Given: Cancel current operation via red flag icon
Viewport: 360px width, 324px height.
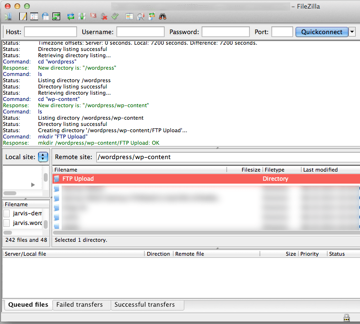Looking at the screenshot, I should [93, 16].
